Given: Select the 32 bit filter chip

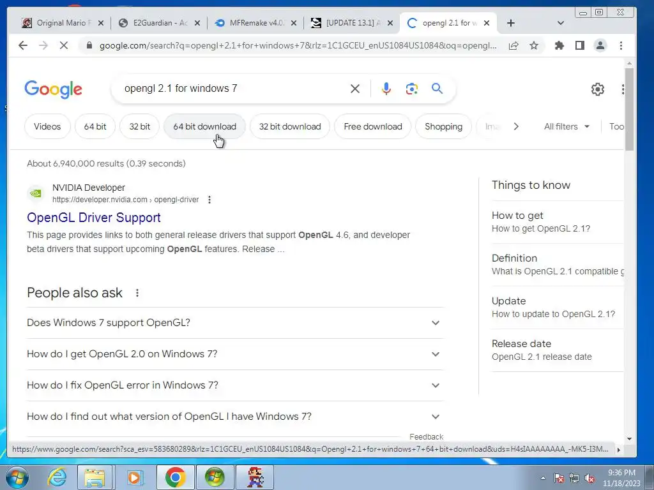Looking at the screenshot, I should coord(139,126).
